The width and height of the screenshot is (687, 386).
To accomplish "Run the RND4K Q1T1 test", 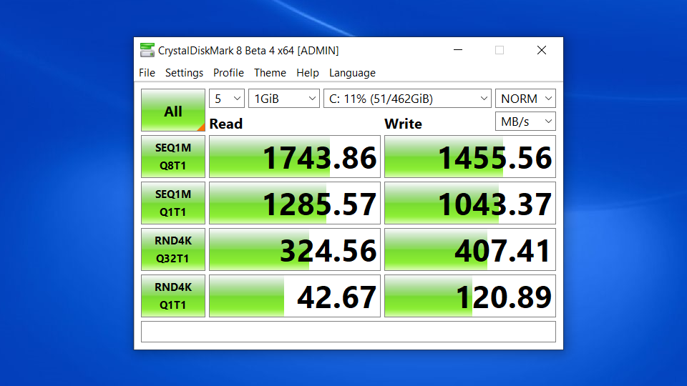I will click(x=173, y=296).
